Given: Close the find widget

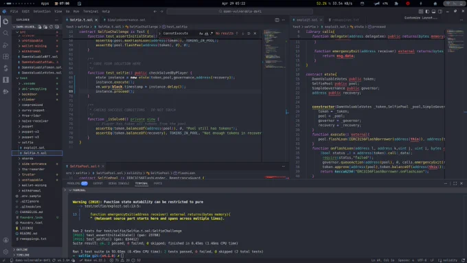Looking at the screenshot, I should (x=255, y=34).
